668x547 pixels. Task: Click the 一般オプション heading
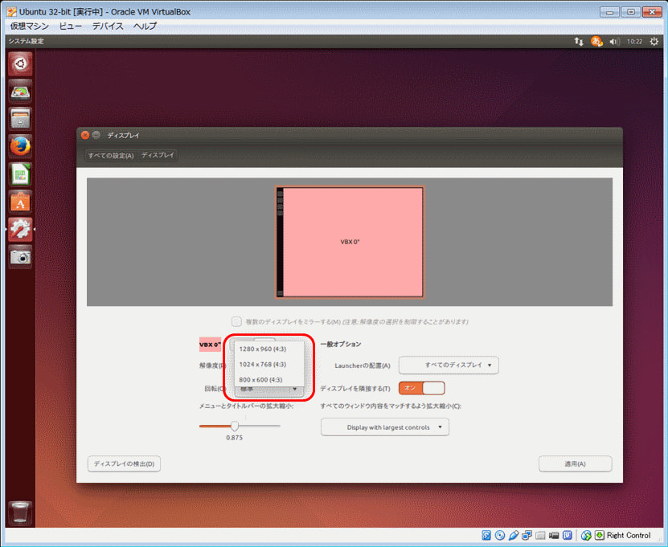(341, 344)
